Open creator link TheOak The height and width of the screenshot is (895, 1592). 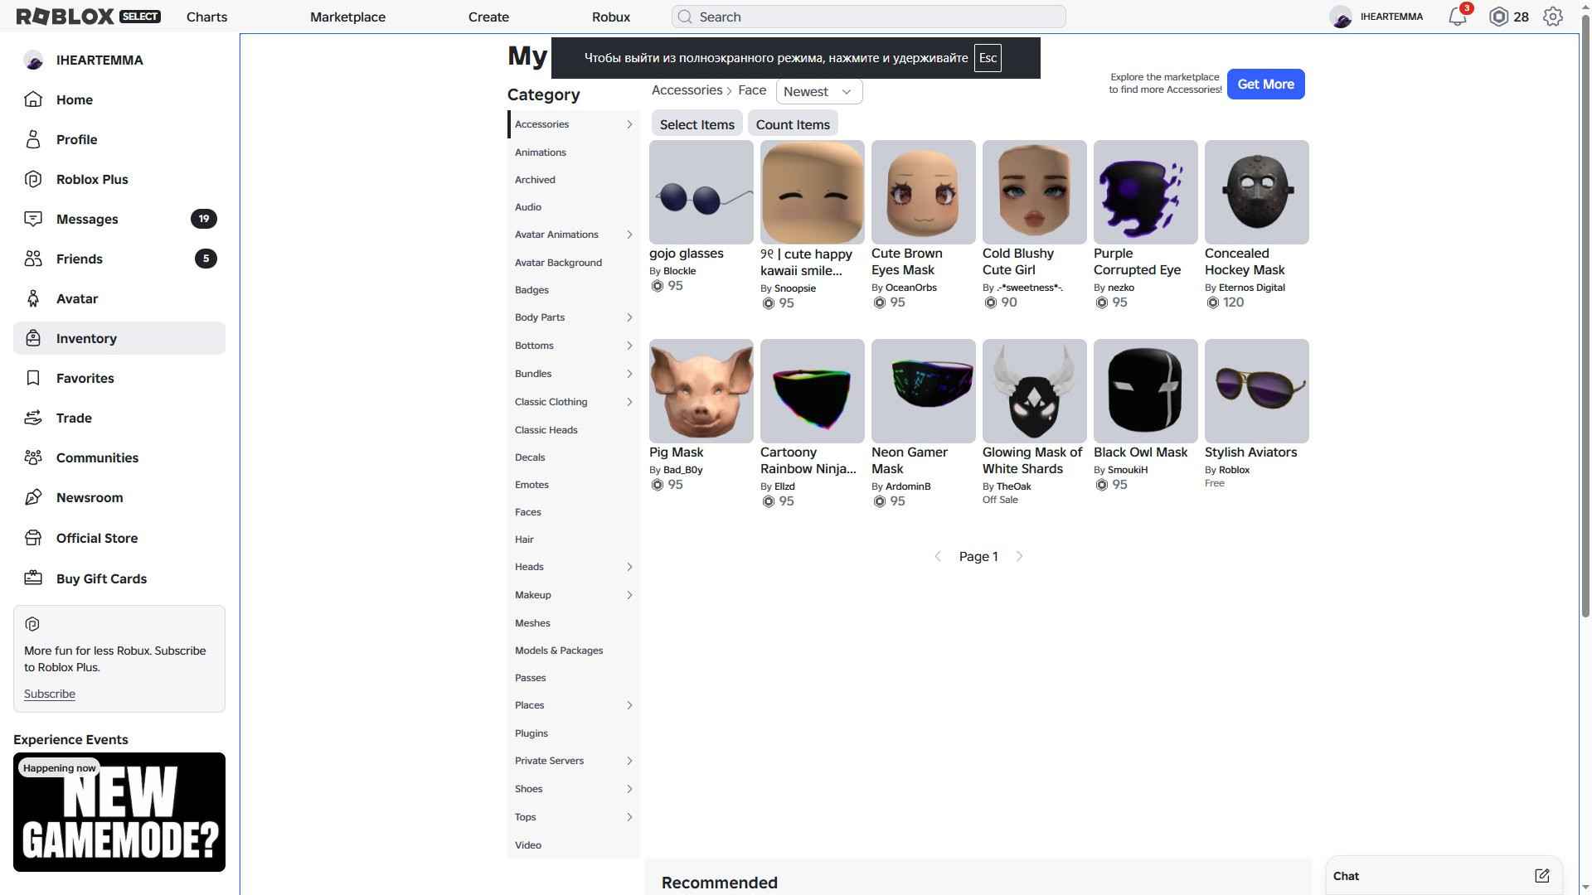coord(1013,486)
